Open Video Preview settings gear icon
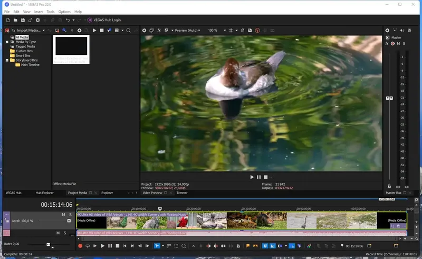 [x=144, y=31]
